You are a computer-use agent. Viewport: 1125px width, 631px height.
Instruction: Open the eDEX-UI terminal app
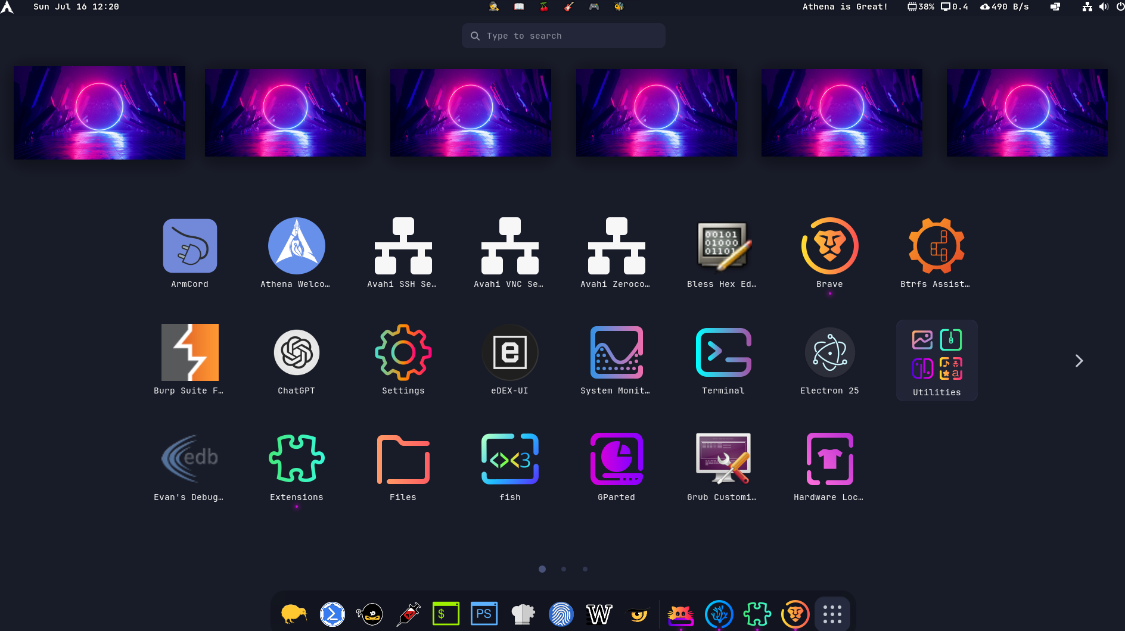point(510,352)
